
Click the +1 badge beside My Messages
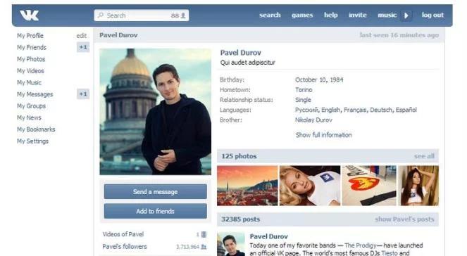[x=83, y=94]
